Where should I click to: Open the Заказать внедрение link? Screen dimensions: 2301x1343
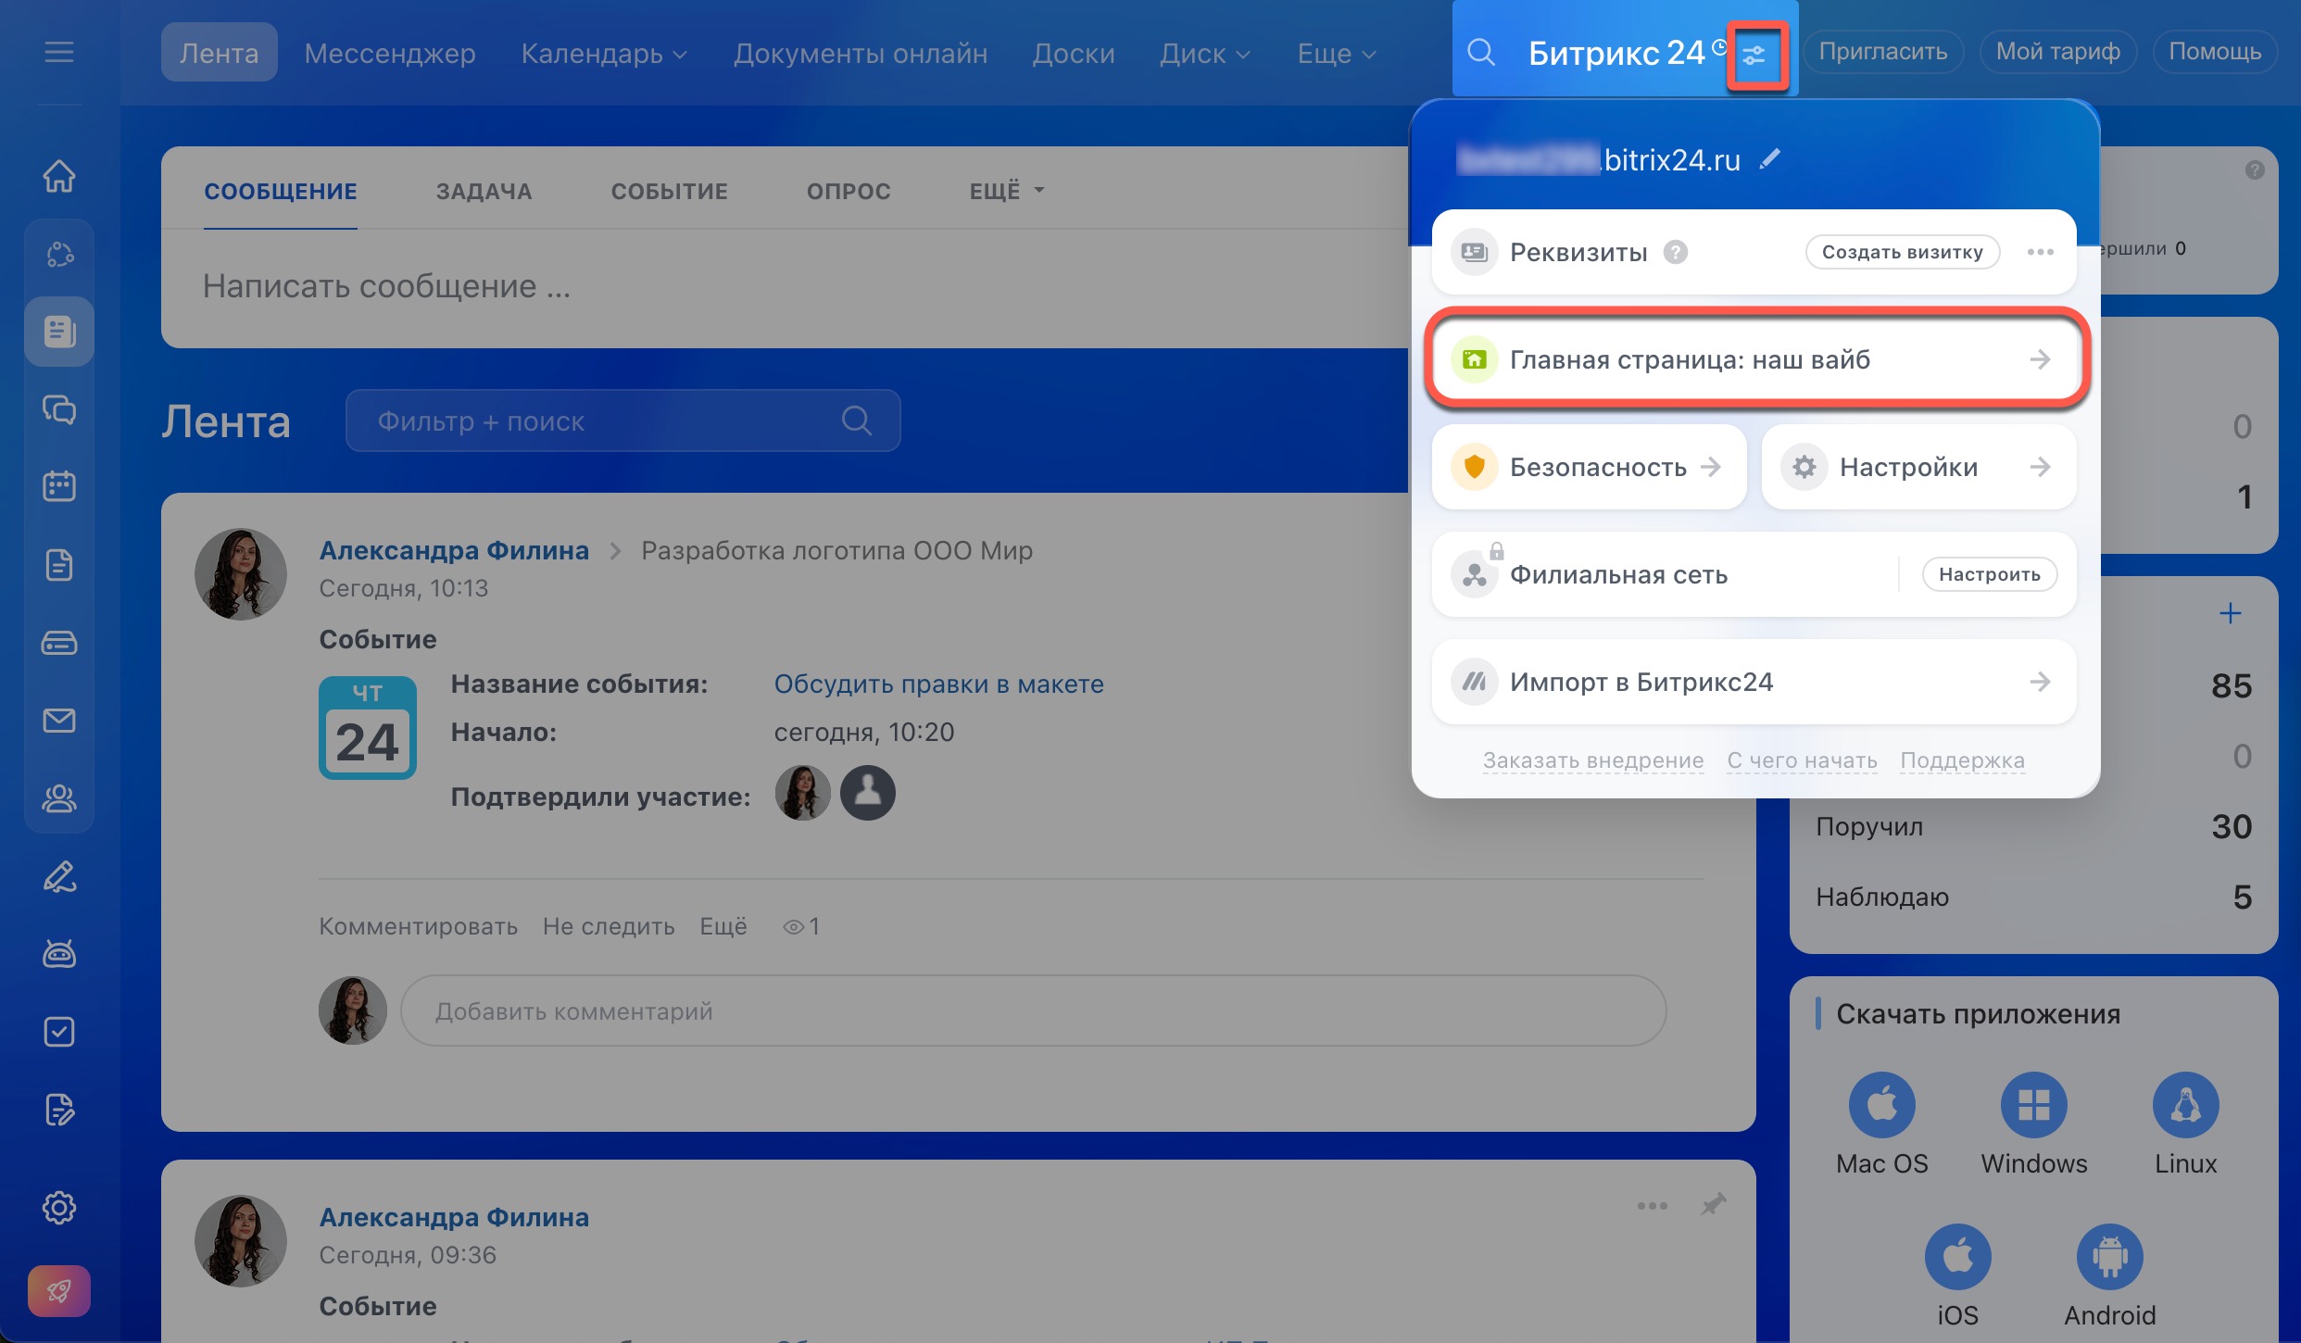pos(1593,760)
